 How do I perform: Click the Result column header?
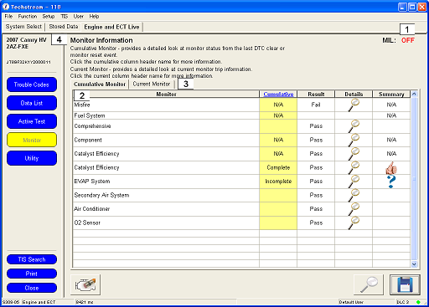coord(316,95)
